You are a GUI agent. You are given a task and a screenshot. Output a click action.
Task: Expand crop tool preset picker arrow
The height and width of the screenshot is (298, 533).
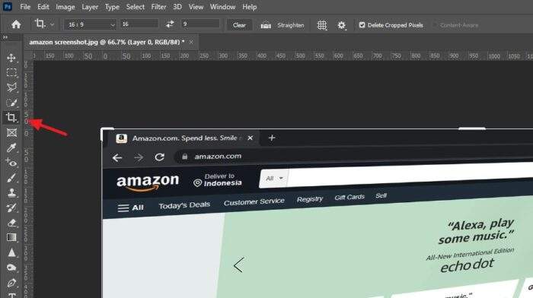(52, 24)
